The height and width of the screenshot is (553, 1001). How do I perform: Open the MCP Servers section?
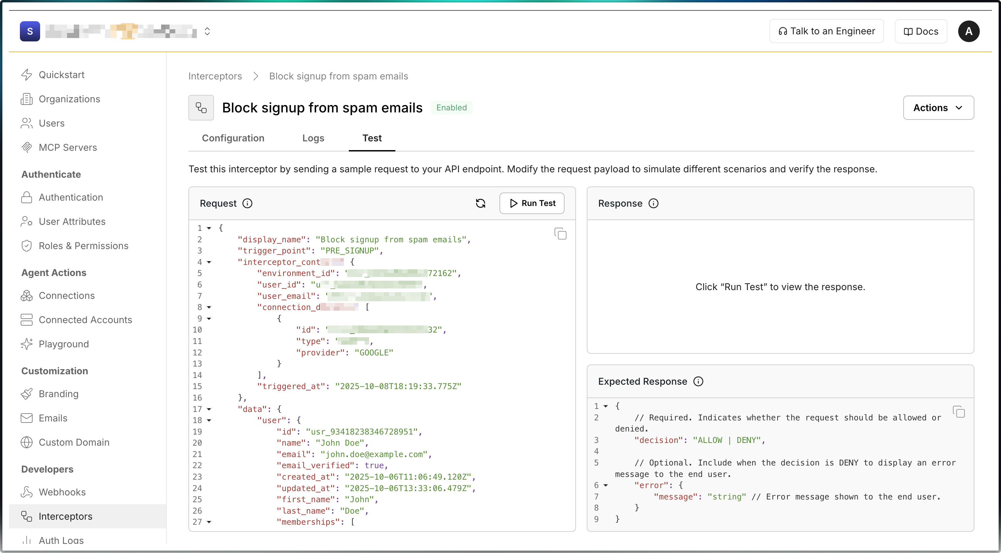point(68,147)
